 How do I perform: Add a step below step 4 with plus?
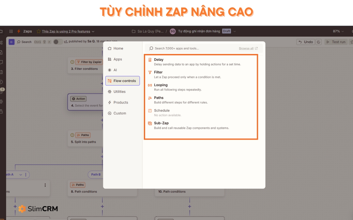tap(102, 120)
